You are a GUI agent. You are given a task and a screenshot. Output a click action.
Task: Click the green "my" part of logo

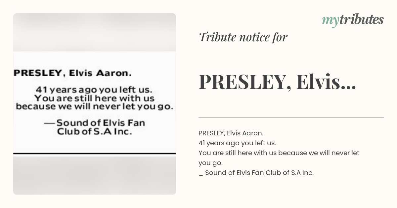tap(330, 21)
